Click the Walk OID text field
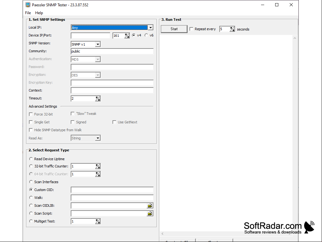 112,198
